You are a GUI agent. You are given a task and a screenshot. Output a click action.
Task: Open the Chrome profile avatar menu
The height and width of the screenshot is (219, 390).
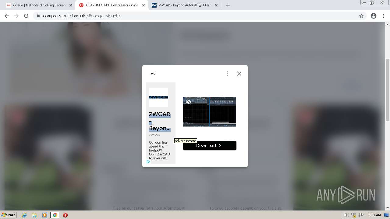click(374, 16)
